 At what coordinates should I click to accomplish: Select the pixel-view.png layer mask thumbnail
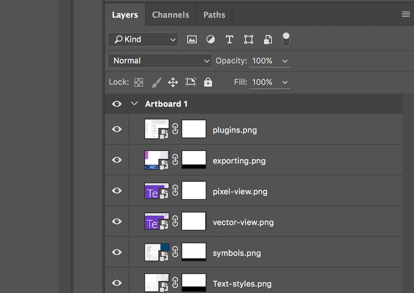194,191
